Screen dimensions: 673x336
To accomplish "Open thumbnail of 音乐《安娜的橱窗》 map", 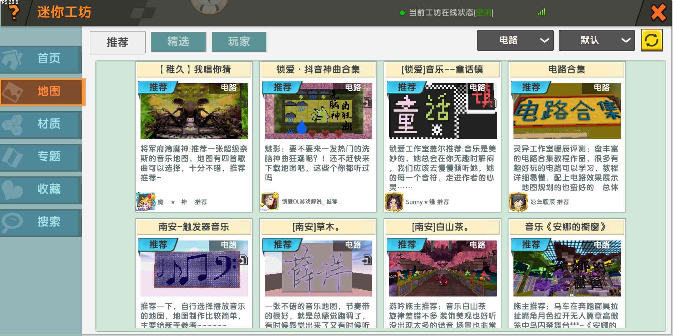I will coord(567,268).
